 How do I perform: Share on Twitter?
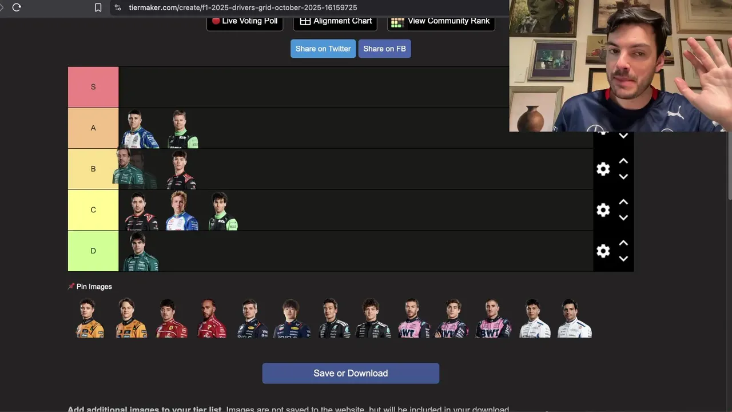(323, 49)
